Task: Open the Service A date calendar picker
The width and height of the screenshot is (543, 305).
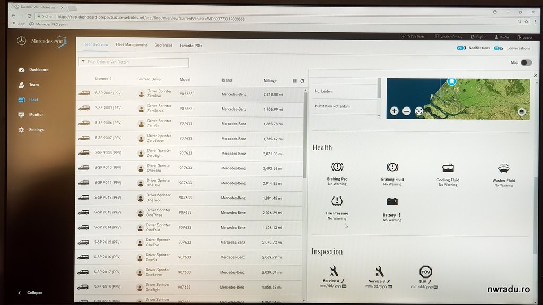Action: (344, 286)
